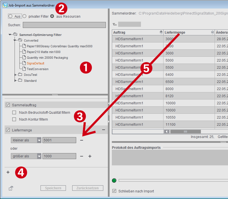The height and width of the screenshot is (199, 228).
Task: Click the Job-Import window title icon
Action: pyautogui.click(x=5, y=5)
